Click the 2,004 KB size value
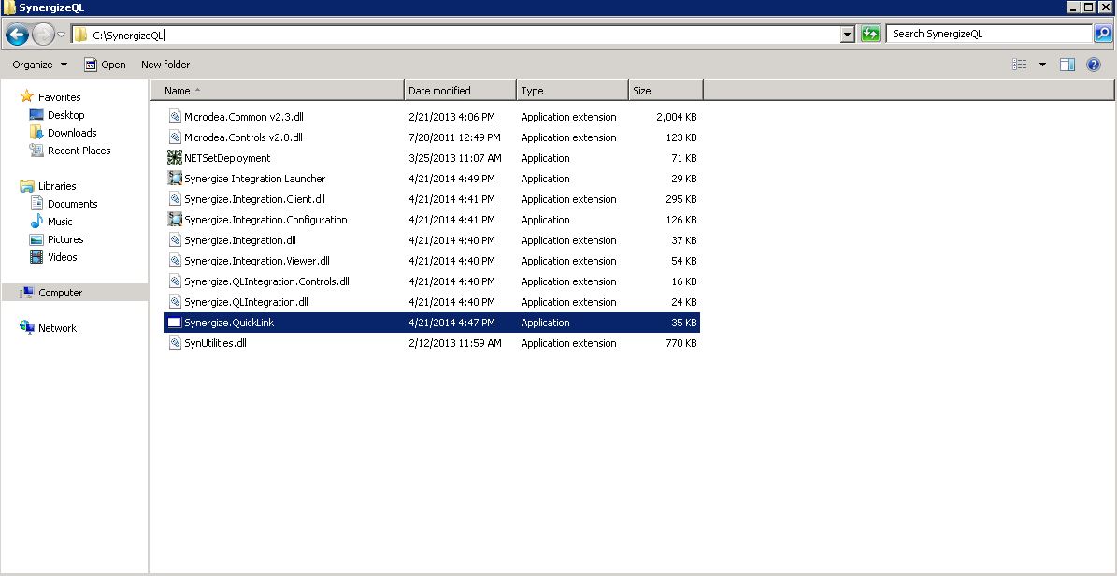Screen dimensions: 1117x576 coord(676,117)
